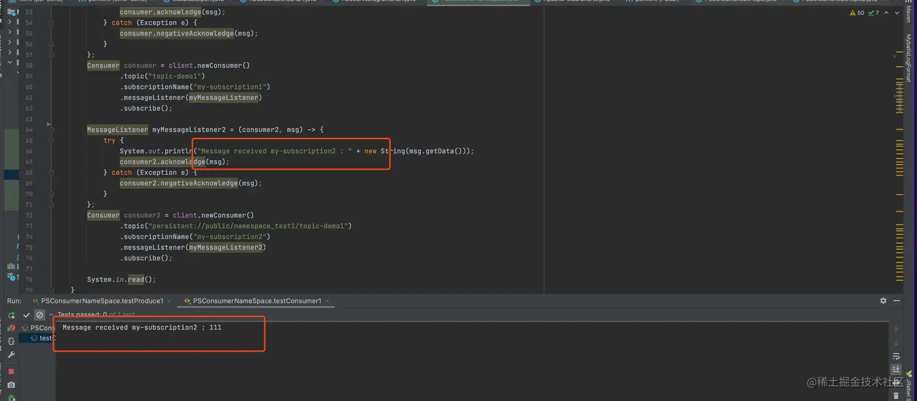Collapse the try block at line 65
The image size is (917, 401).
coord(51,140)
